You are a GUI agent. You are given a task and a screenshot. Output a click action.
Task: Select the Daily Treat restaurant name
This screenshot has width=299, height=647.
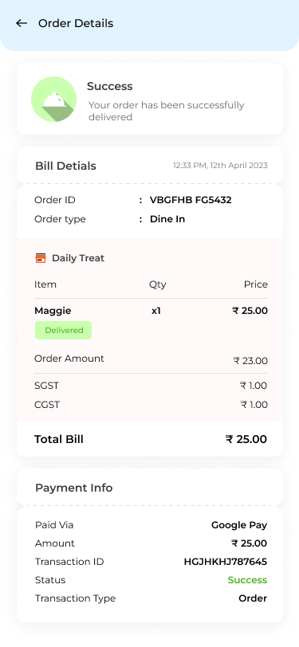pyautogui.click(x=78, y=258)
